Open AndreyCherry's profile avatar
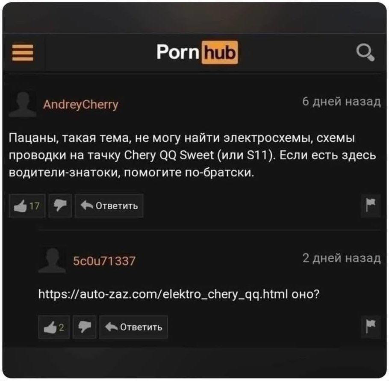This screenshot has width=389, height=381. (x=23, y=104)
